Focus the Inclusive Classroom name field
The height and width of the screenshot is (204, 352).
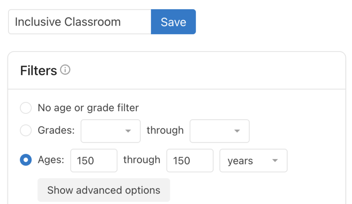point(79,22)
